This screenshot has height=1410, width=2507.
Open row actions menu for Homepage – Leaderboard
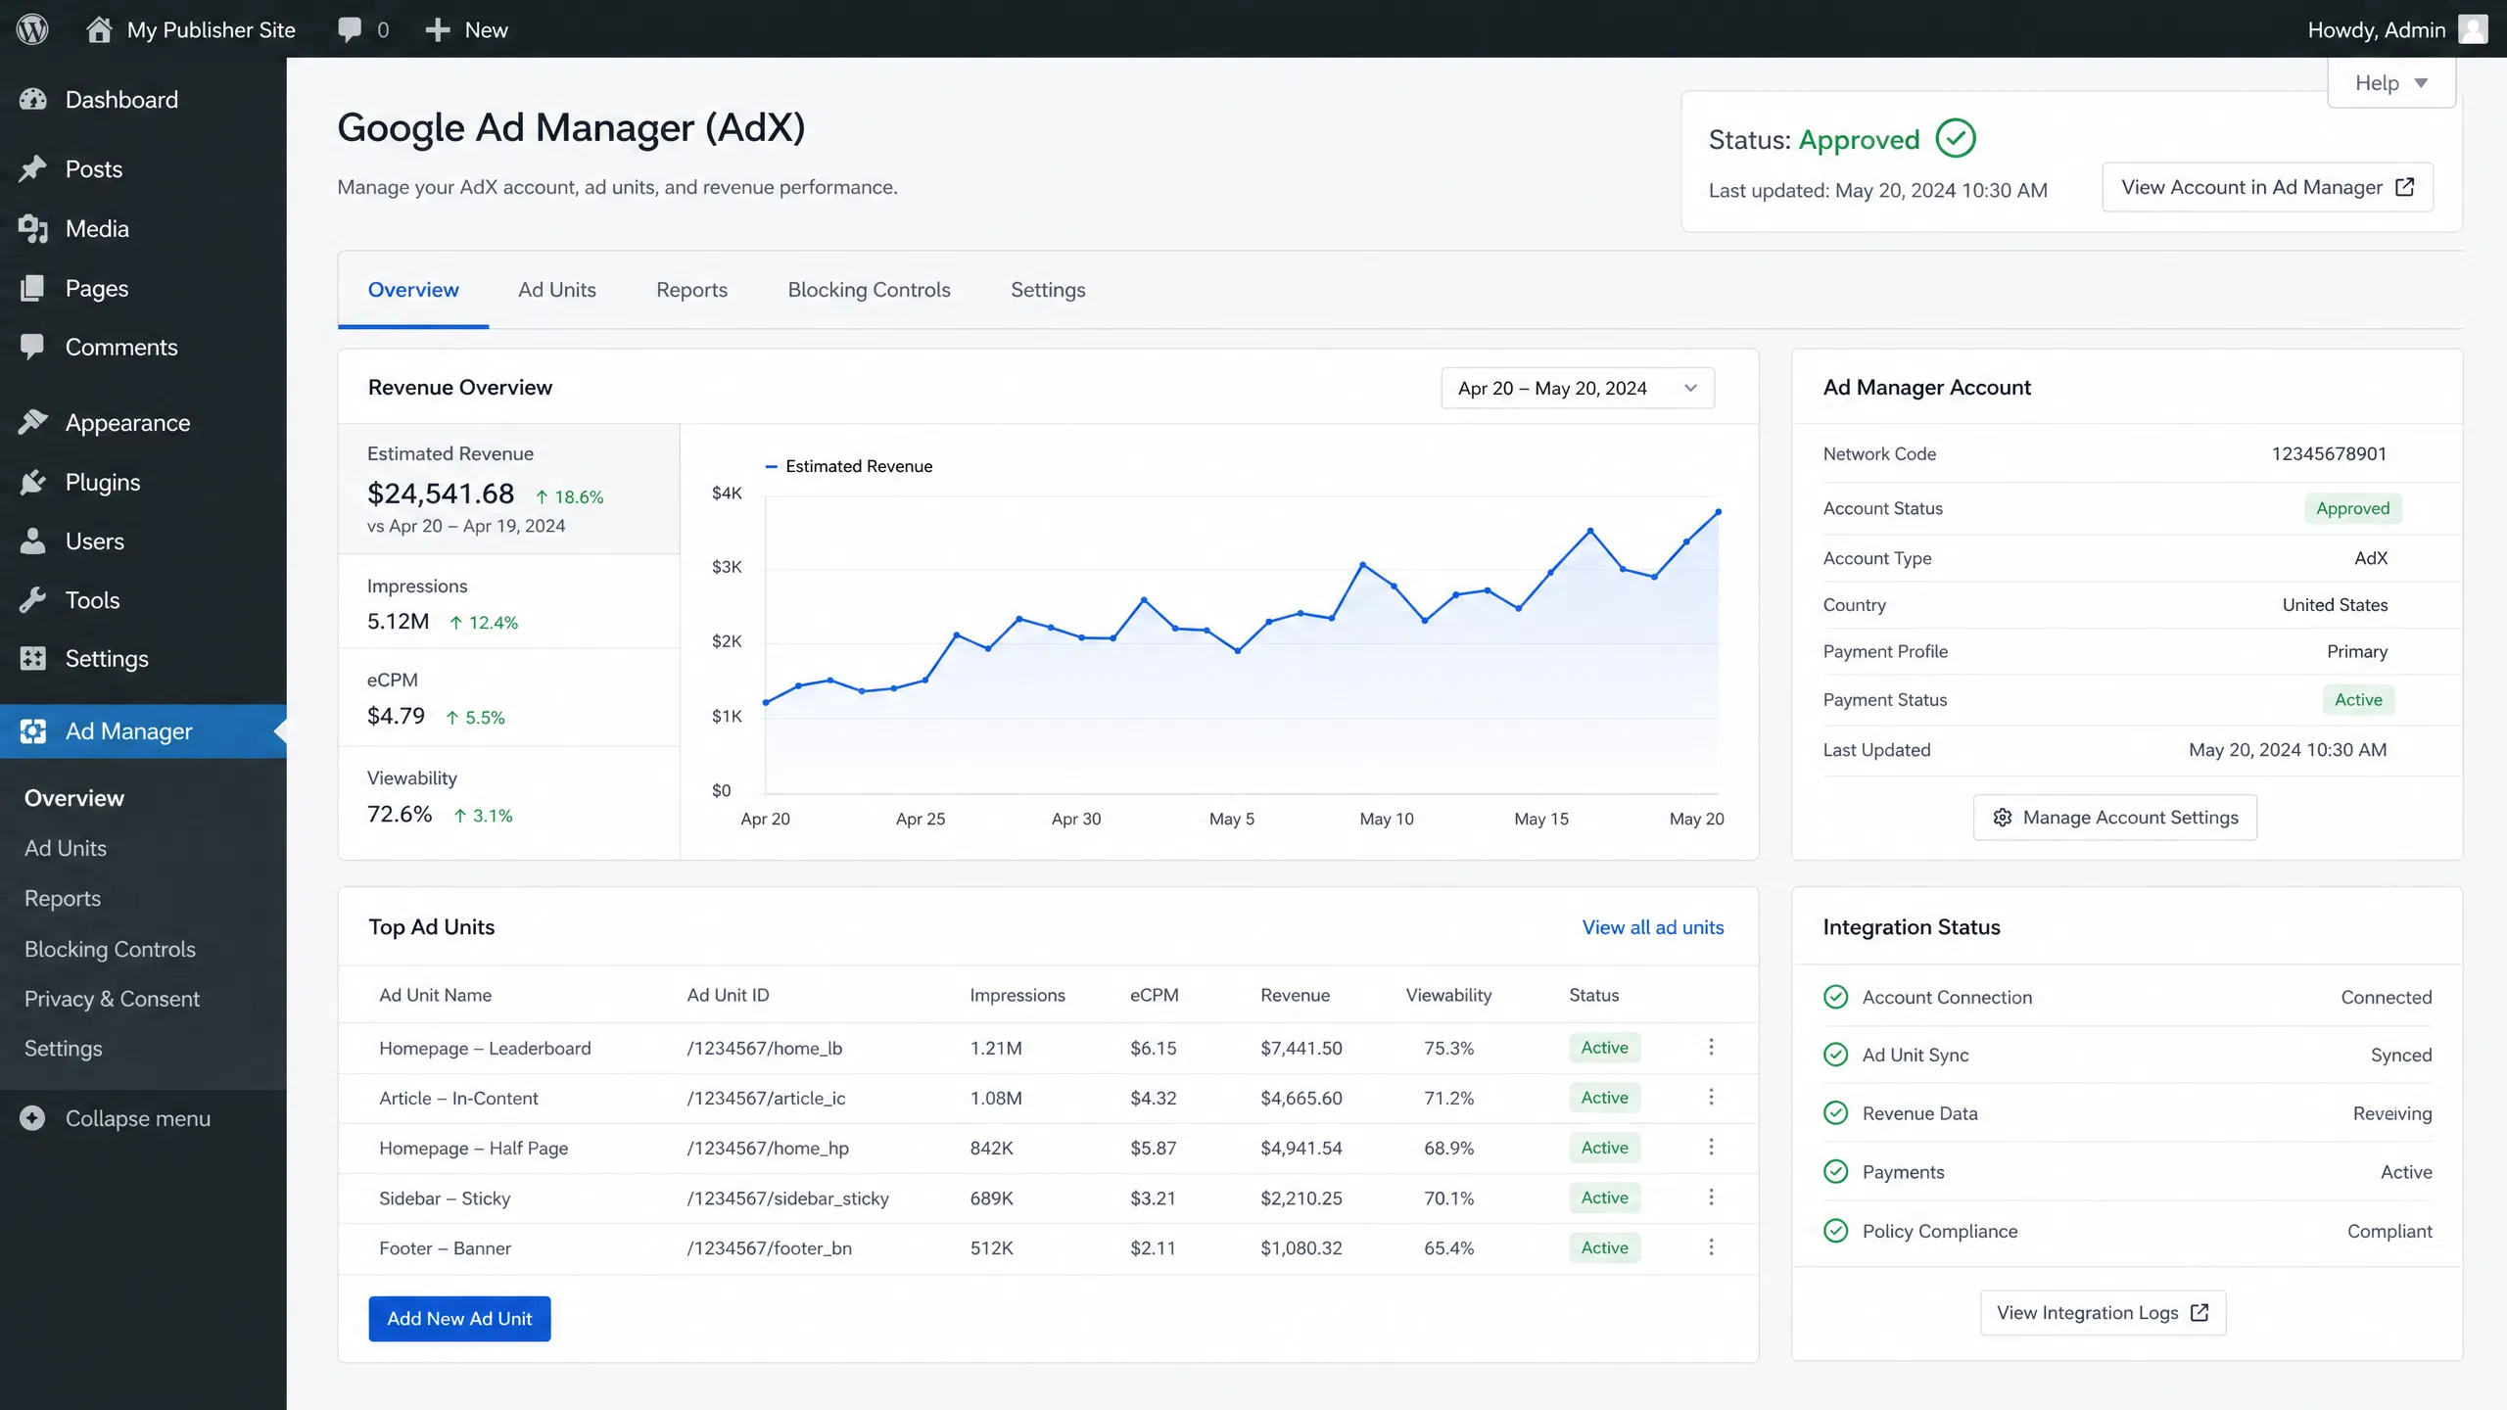1711,1047
